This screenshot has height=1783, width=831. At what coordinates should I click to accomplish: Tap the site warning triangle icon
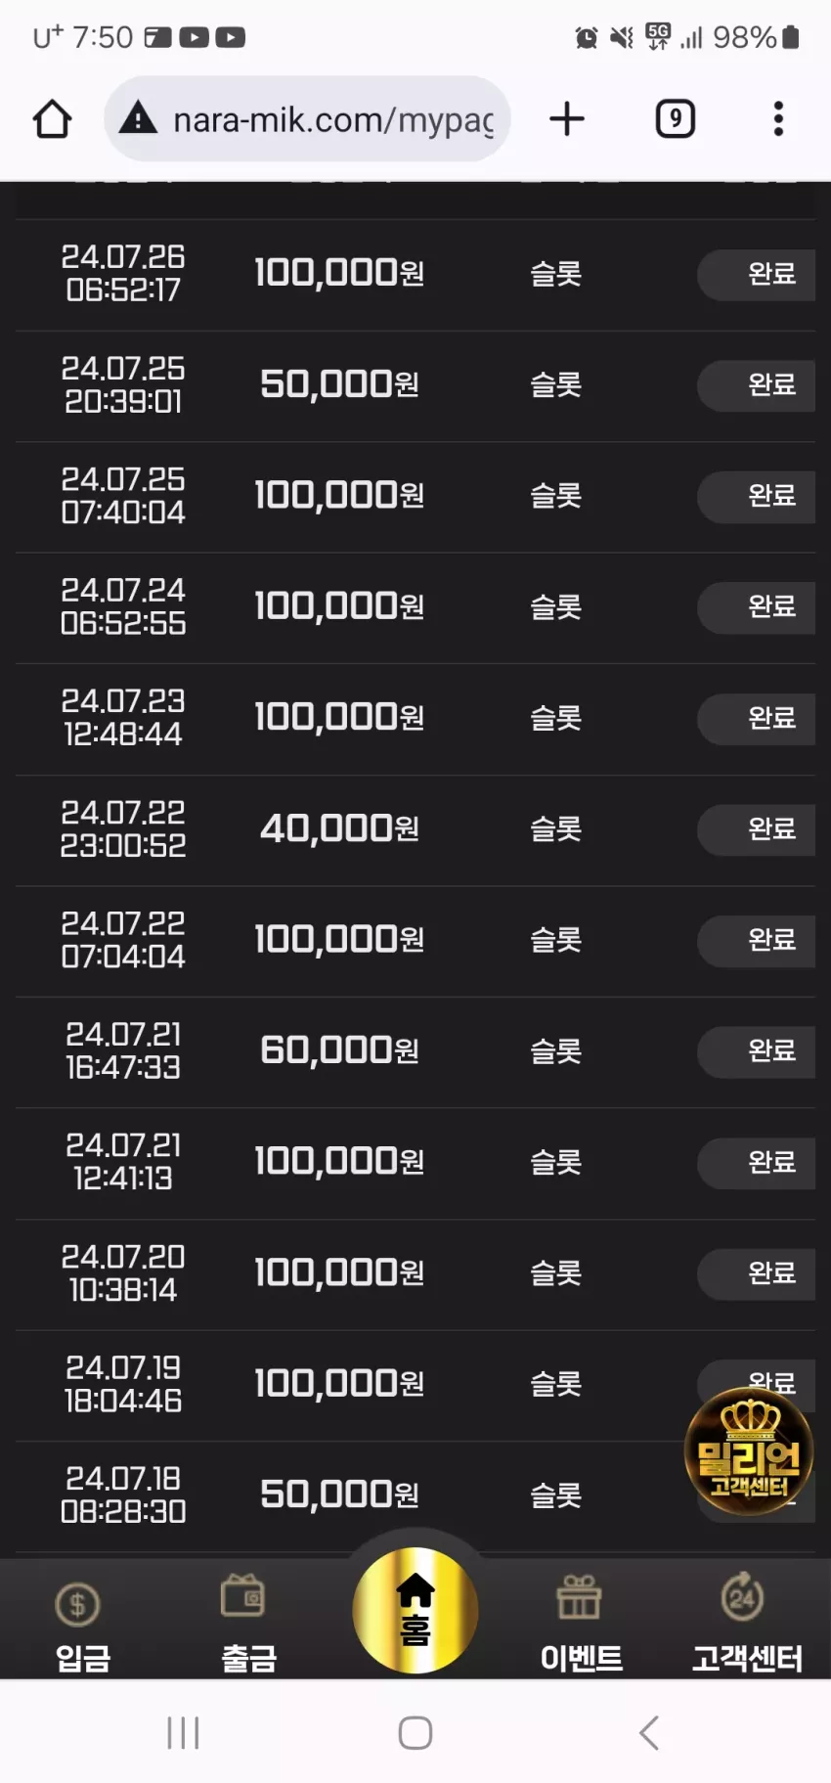point(138,119)
